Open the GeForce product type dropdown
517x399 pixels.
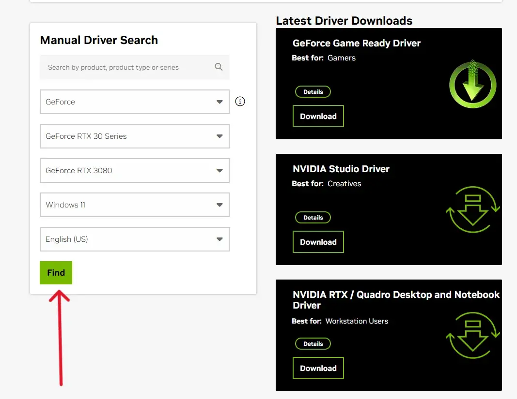click(134, 102)
